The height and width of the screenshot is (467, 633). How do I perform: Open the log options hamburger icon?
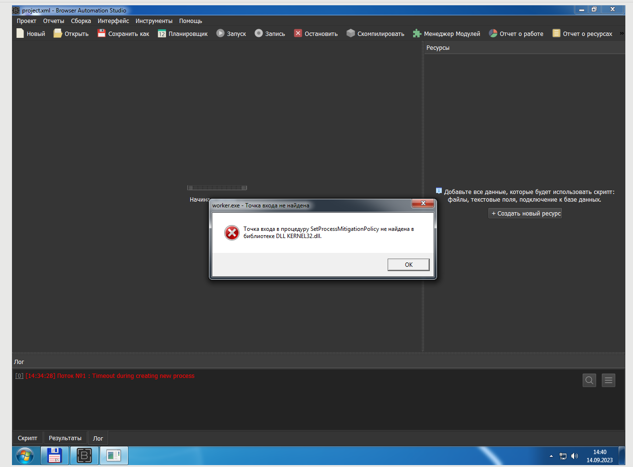608,380
